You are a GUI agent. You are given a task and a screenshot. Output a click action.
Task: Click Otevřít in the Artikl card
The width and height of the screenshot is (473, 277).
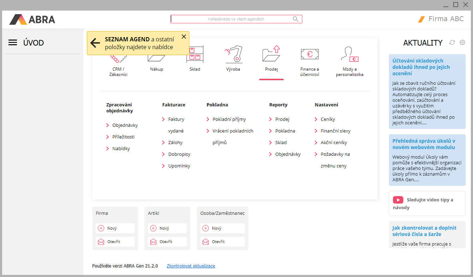pos(167,242)
